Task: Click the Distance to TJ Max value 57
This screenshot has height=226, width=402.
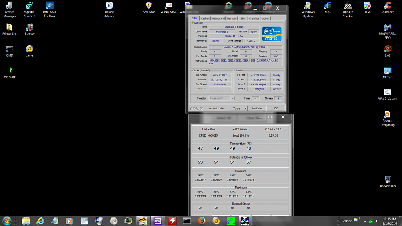Action: [x=248, y=162]
